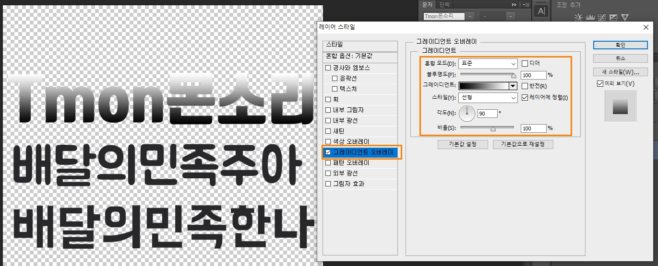The image size is (658, 266).
Task: Open the 스타일 선형 dropdown
Action: pos(488,98)
